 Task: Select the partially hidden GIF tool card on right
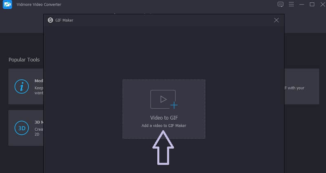302,86
